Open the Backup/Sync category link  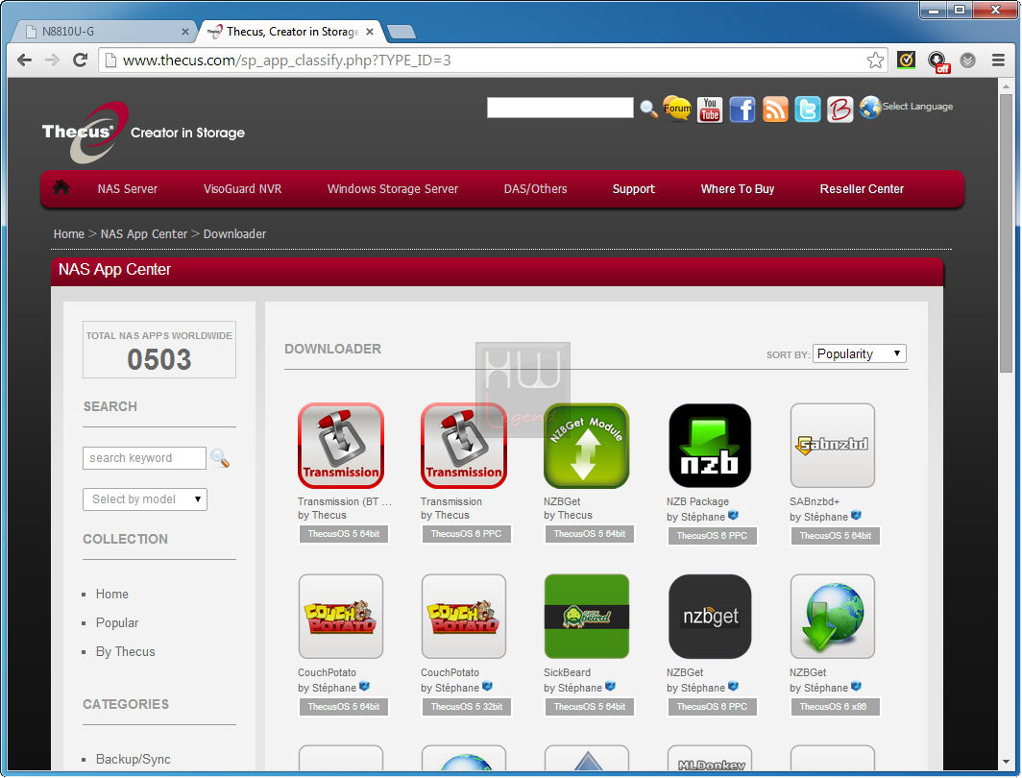[x=133, y=759]
